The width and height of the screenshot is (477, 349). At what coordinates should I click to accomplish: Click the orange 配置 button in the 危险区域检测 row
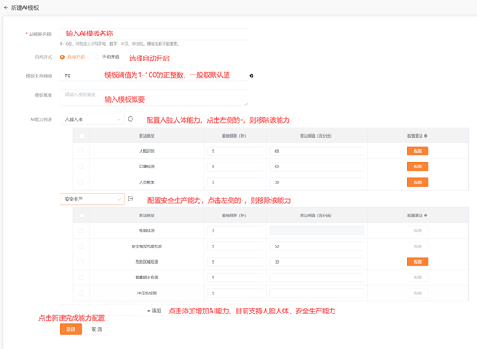click(417, 262)
